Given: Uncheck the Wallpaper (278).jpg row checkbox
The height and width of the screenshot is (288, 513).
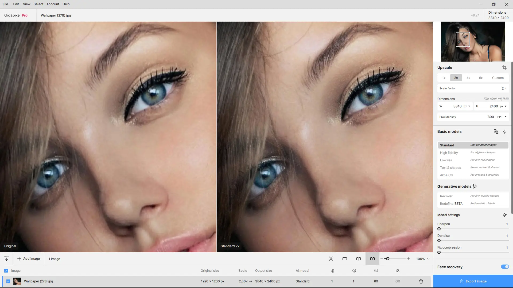Looking at the screenshot, I should point(8,281).
